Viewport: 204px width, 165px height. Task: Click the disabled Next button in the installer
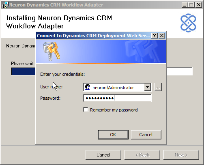[181, 155]
